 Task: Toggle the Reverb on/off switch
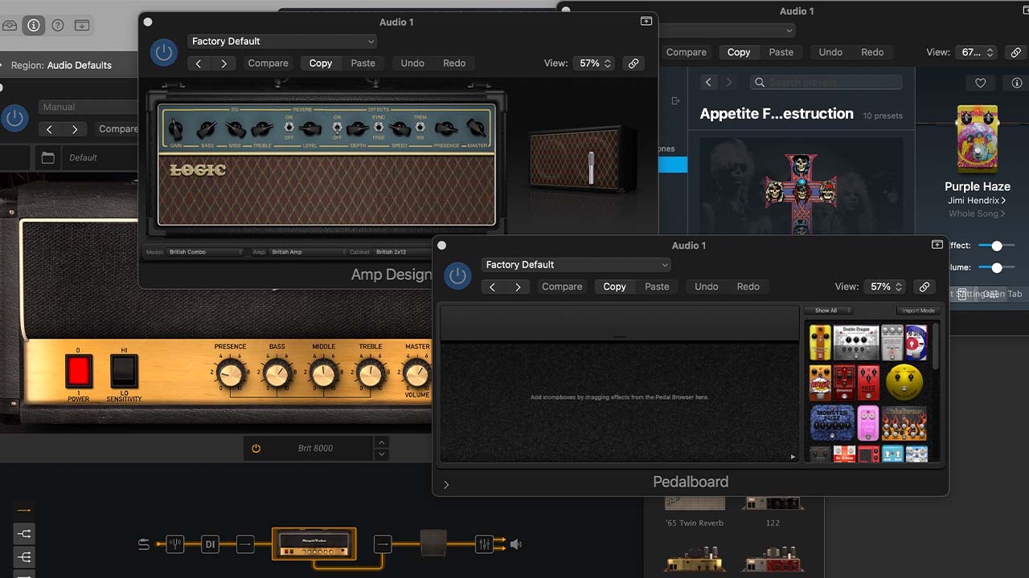click(x=289, y=128)
